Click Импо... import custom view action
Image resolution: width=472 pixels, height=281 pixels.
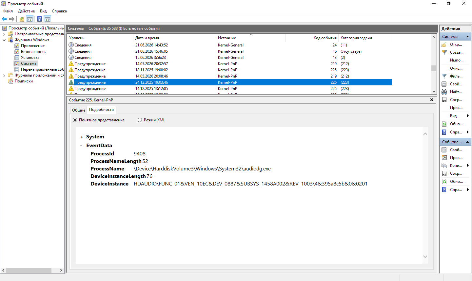[x=456, y=60]
